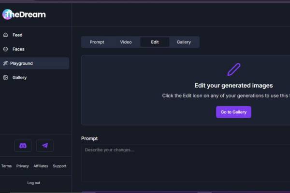Open the Terms link
Image resolution: width=290 pixels, height=193 pixels.
point(6,166)
